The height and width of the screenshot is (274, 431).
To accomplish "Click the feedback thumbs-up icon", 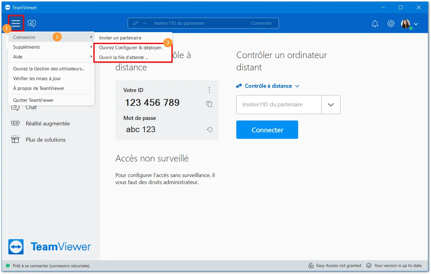I will (32, 24).
